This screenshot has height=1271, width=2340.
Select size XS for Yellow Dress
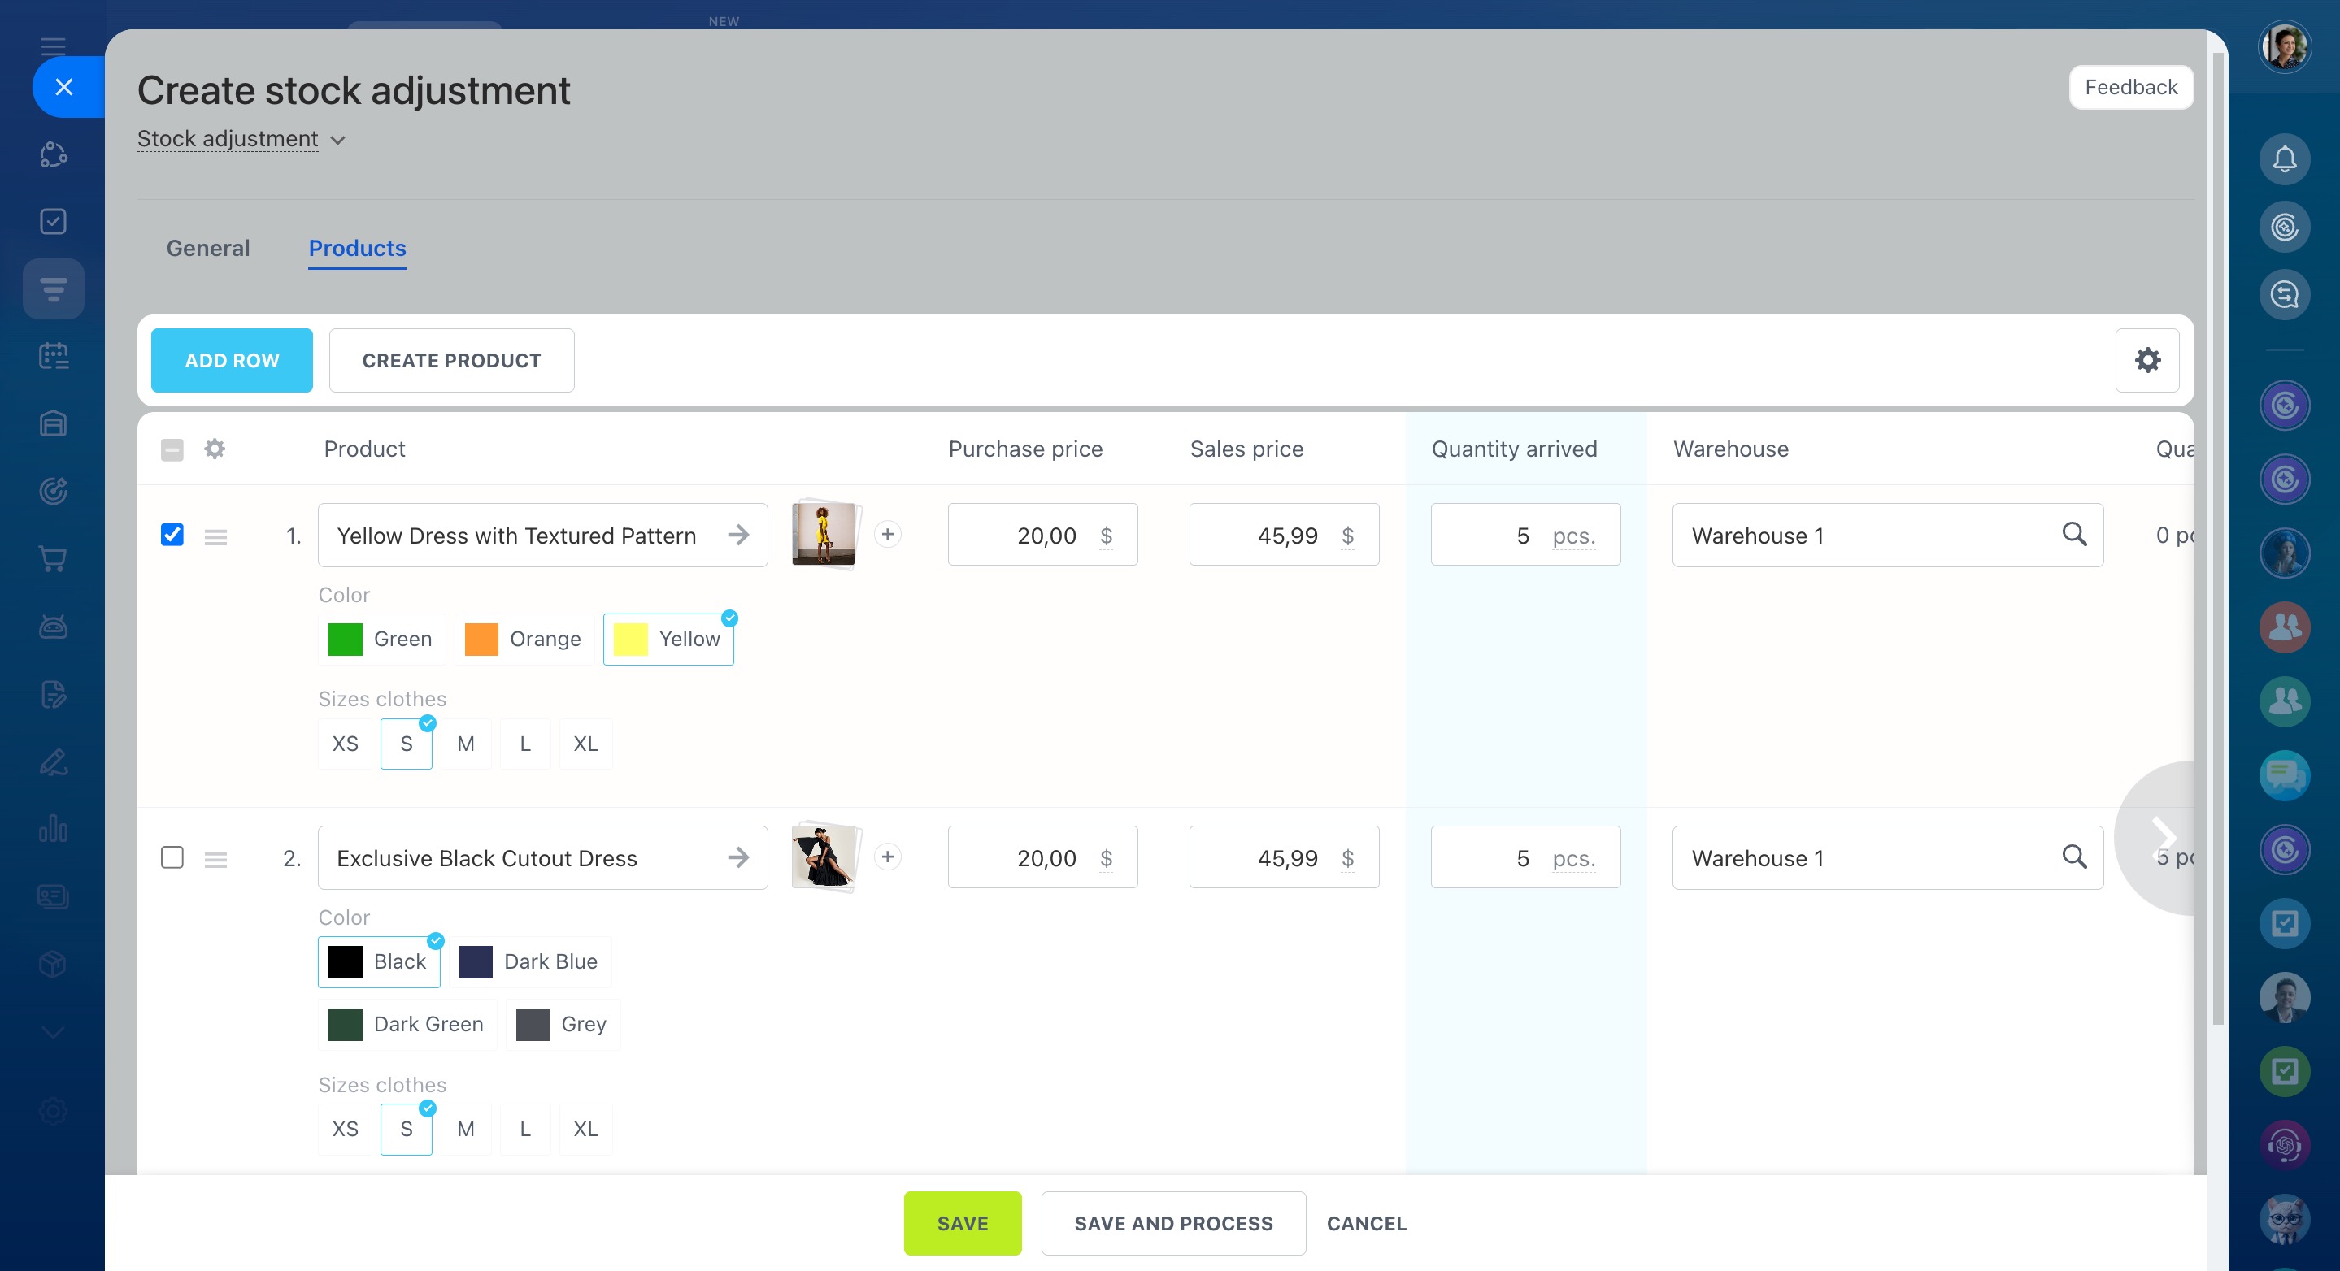[346, 744]
